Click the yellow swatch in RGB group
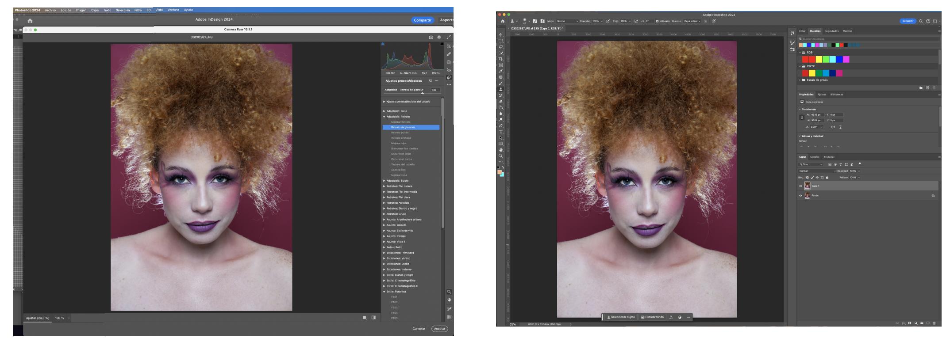Viewport: 950px width, 338px height. (x=819, y=59)
